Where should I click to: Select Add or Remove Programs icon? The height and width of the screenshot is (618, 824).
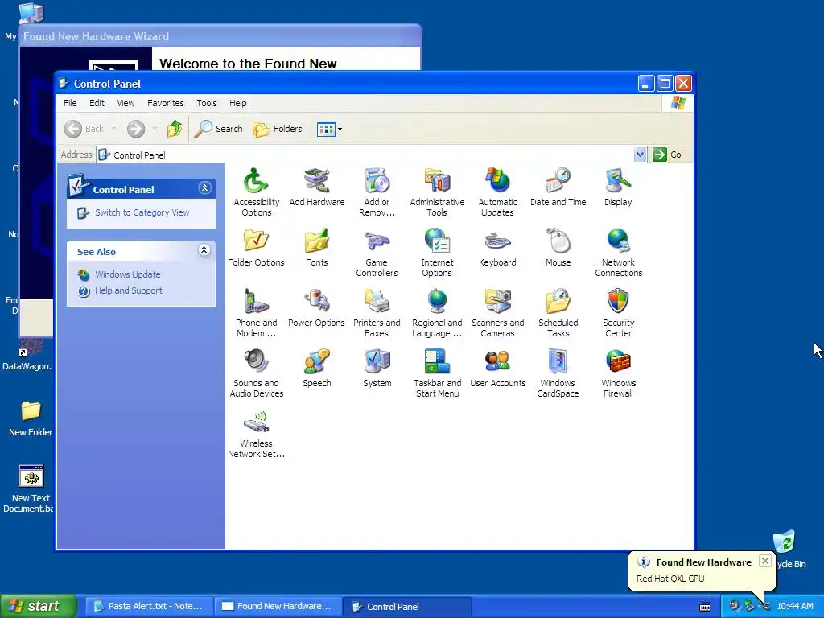[377, 192]
